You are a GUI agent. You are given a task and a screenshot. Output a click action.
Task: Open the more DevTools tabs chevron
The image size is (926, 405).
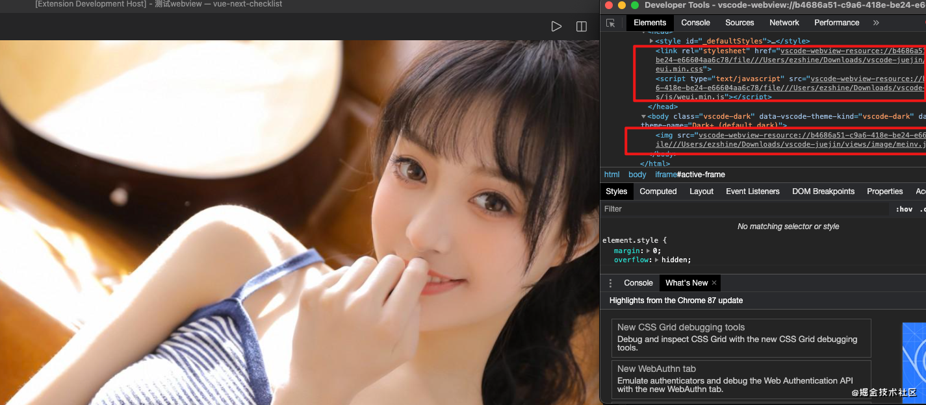point(876,23)
